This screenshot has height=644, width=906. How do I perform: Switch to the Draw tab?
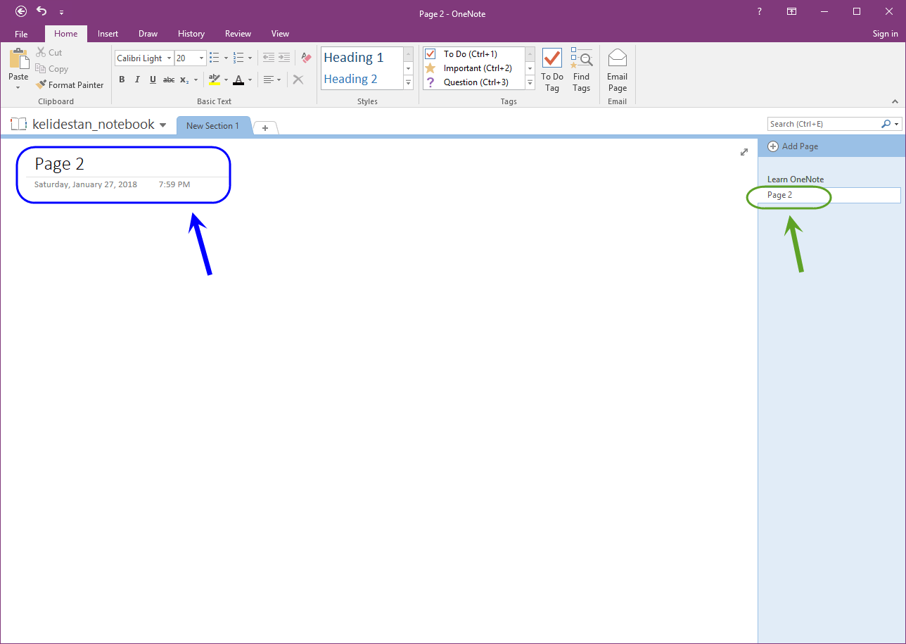pos(148,34)
